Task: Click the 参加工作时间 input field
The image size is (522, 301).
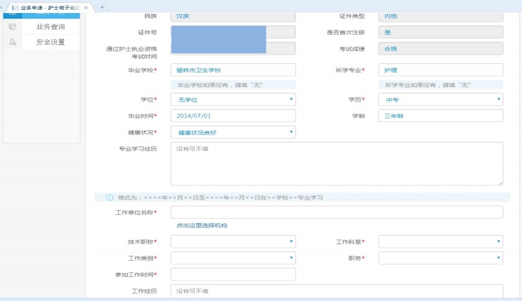Action: point(232,274)
